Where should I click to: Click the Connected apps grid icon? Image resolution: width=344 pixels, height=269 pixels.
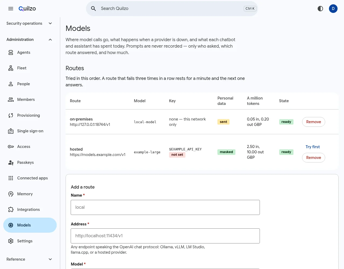11,178
